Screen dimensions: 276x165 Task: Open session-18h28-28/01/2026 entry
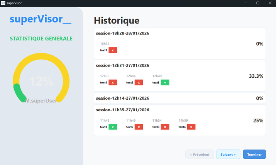(x=180, y=43)
